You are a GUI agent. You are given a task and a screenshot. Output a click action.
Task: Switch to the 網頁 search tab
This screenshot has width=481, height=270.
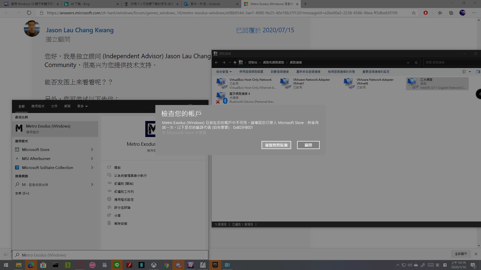coord(67,106)
